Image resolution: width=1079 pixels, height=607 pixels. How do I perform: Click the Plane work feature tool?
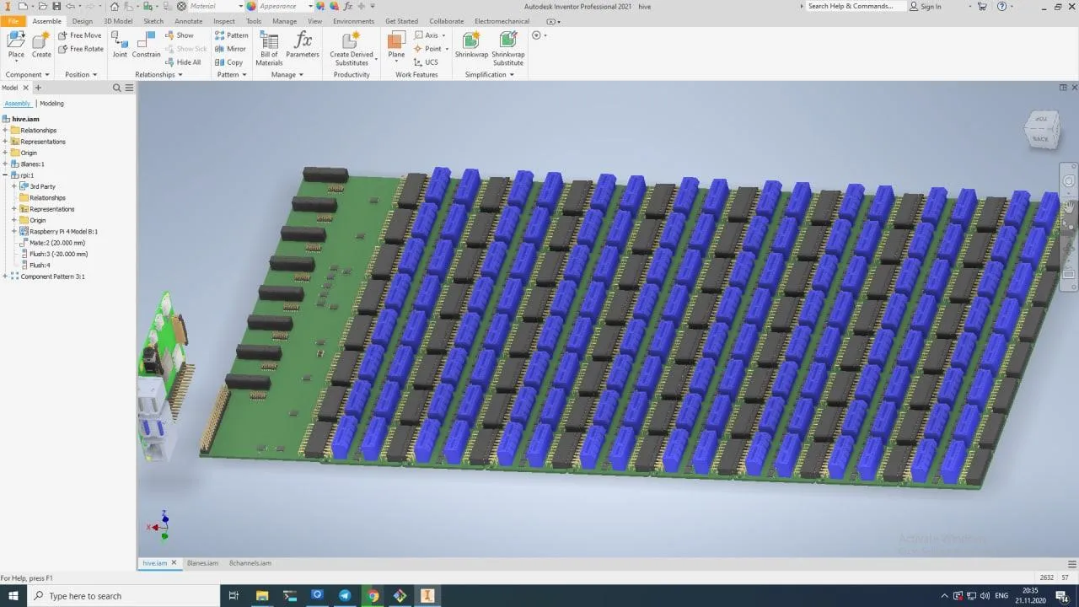pyautogui.click(x=396, y=45)
